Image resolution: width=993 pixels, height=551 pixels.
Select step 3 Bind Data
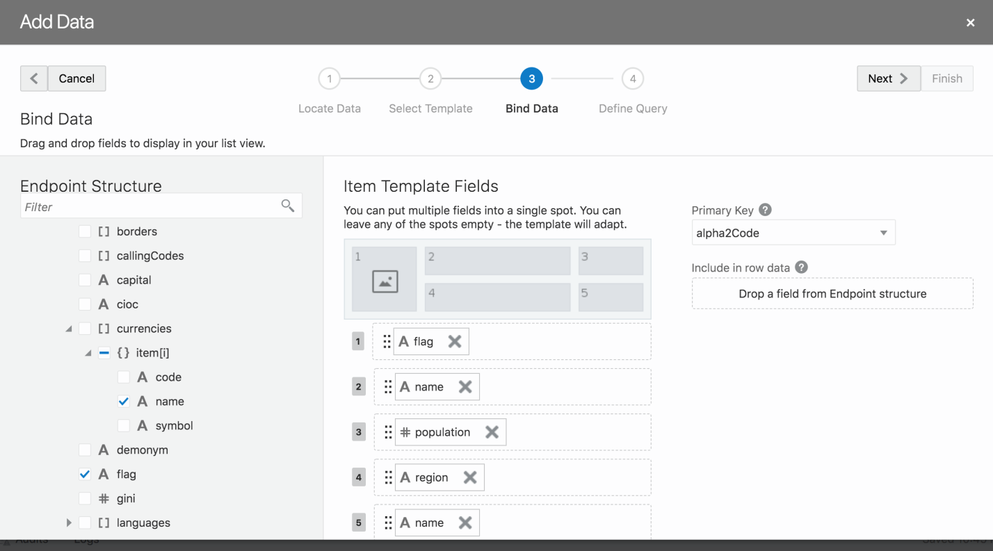(531, 79)
